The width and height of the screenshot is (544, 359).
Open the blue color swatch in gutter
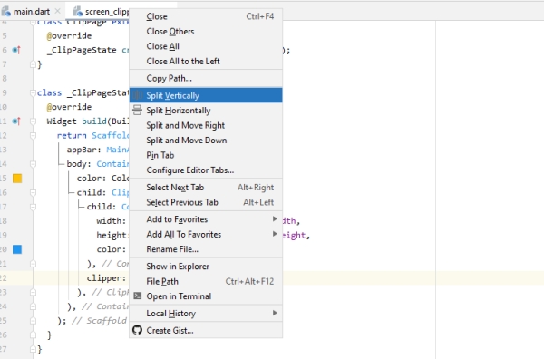click(x=17, y=249)
